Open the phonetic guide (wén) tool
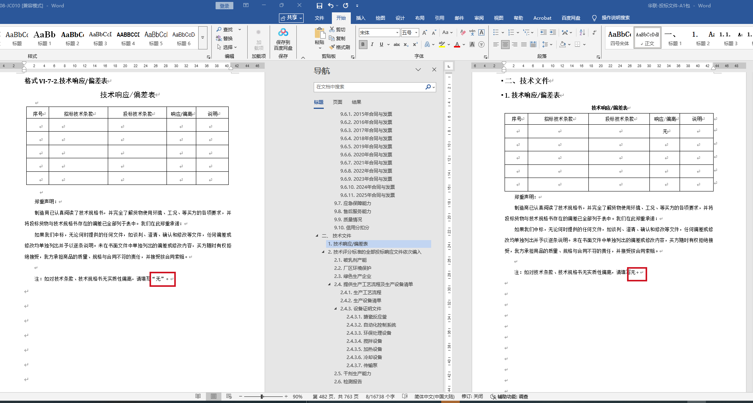The width and height of the screenshot is (753, 403). click(472, 32)
